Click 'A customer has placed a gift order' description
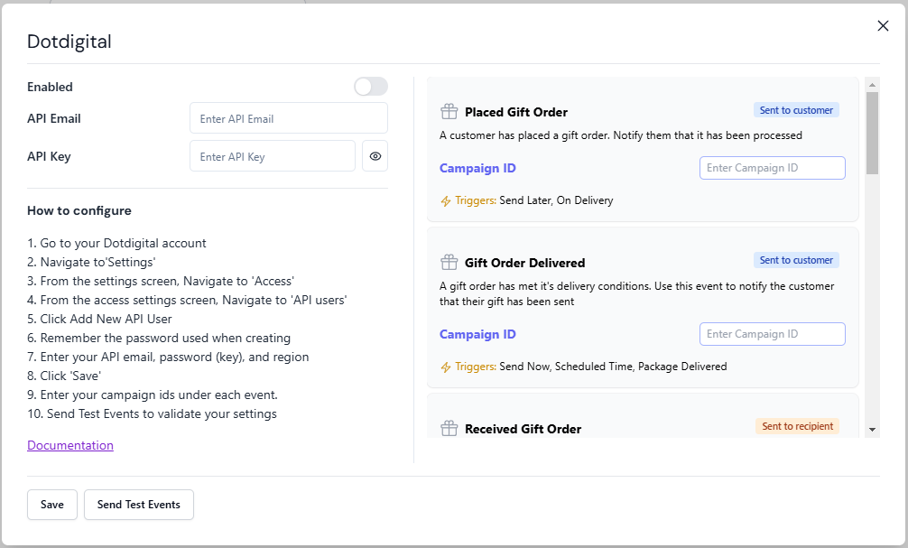908x548 pixels. tap(621, 135)
